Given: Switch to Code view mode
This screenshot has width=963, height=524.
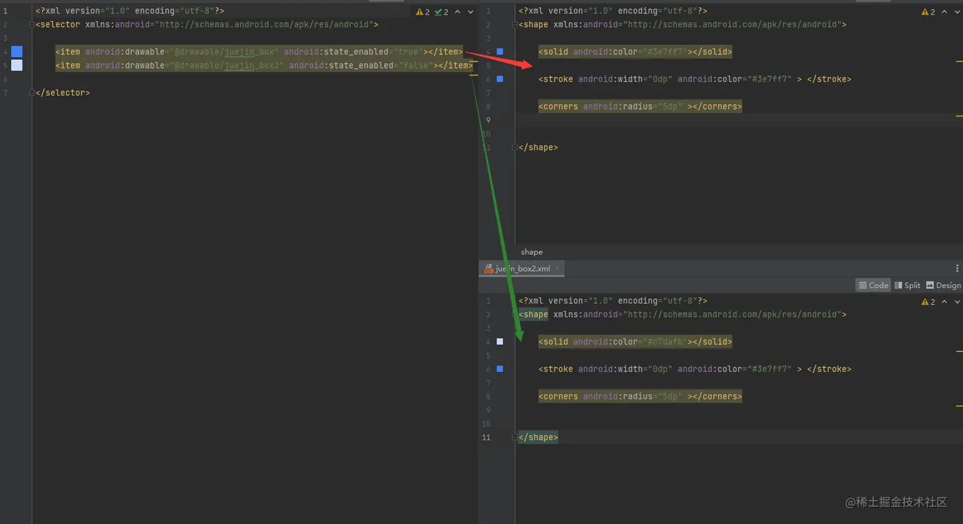Looking at the screenshot, I should click(x=873, y=286).
